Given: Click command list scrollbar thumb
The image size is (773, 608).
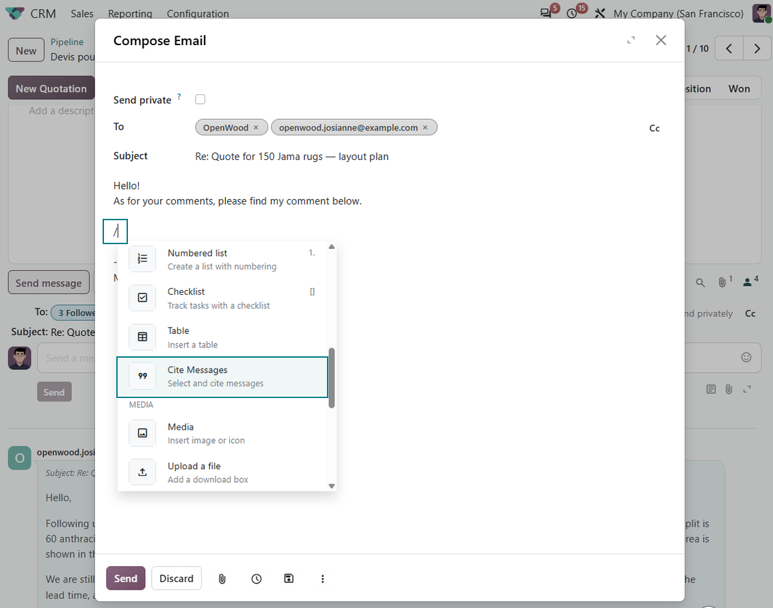Looking at the screenshot, I should (x=332, y=378).
